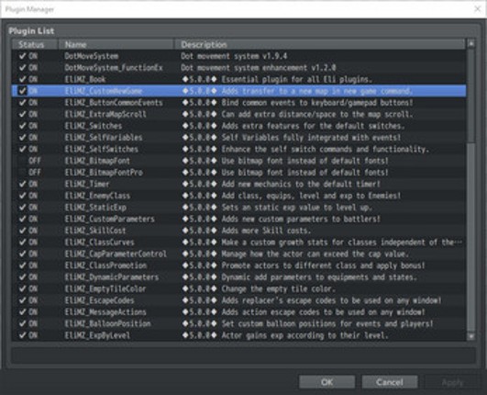Click the scrollbar up arrow
487x395 pixels.
click(x=471, y=44)
